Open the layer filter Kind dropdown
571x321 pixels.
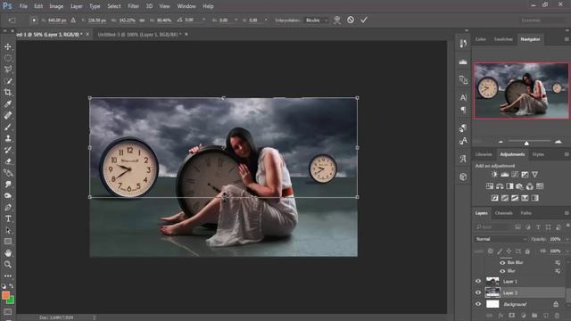tap(492, 227)
